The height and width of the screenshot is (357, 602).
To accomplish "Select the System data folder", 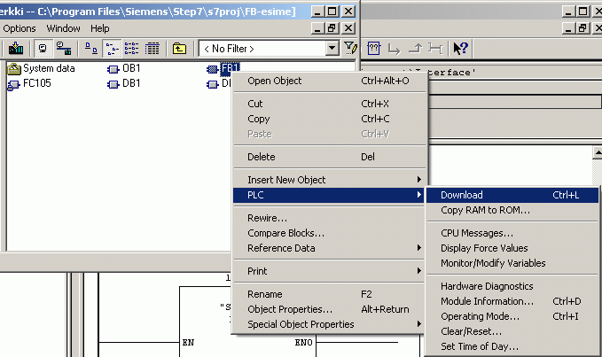I will point(41,68).
